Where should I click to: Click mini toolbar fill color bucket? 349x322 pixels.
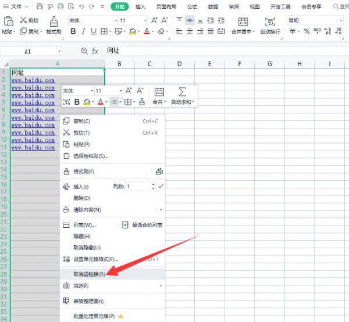coord(87,102)
